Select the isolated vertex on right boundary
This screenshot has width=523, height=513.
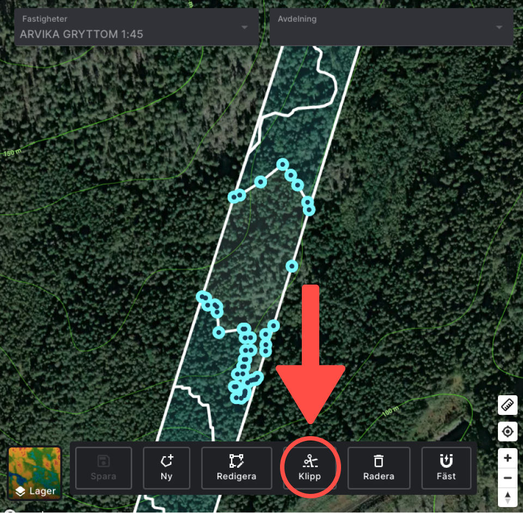(x=292, y=266)
